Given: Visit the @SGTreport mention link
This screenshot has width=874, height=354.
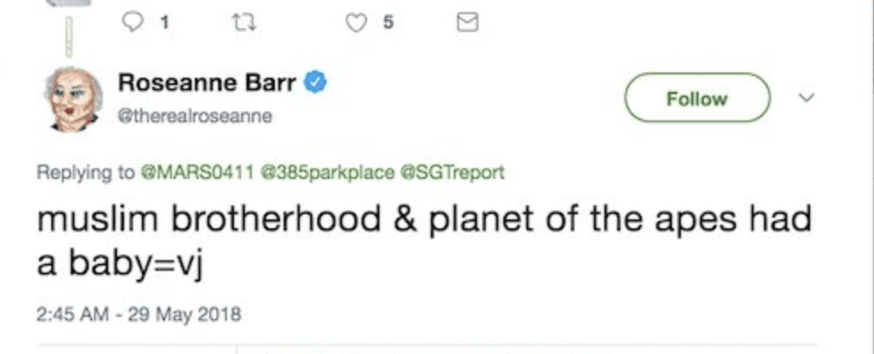Looking at the screenshot, I should [453, 173].
